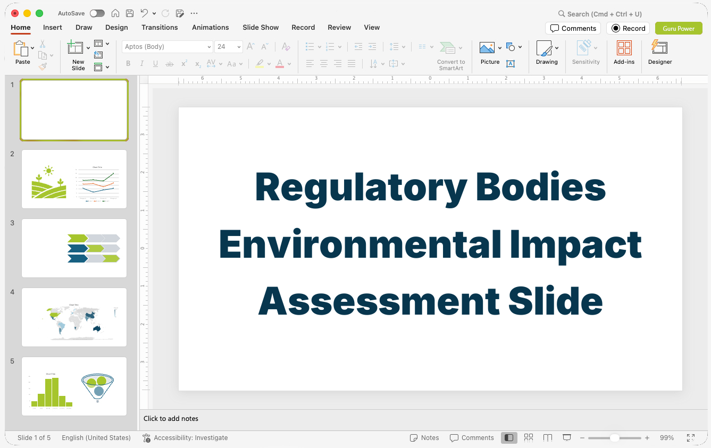This screenshot has height=448, width=711.
Task: Switch to Reading View icon
Action: tap(548, 437)
